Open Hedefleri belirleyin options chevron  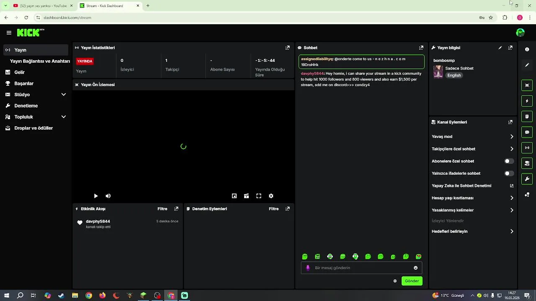[x=512, y=231]
